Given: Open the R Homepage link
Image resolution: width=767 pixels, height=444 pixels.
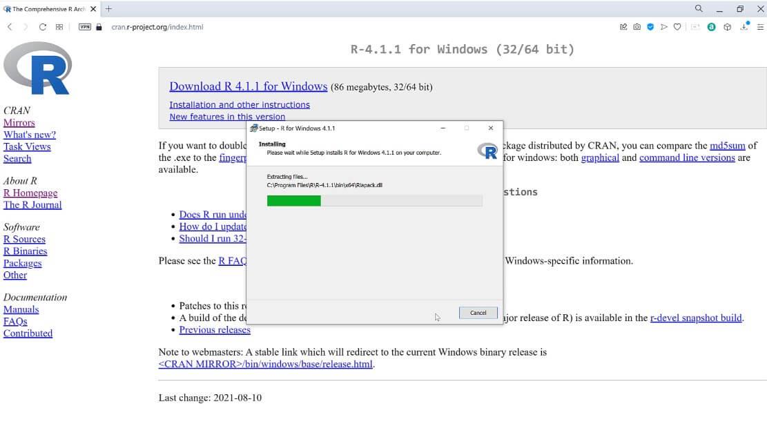Looking at the screenshot, I should 30,193.
